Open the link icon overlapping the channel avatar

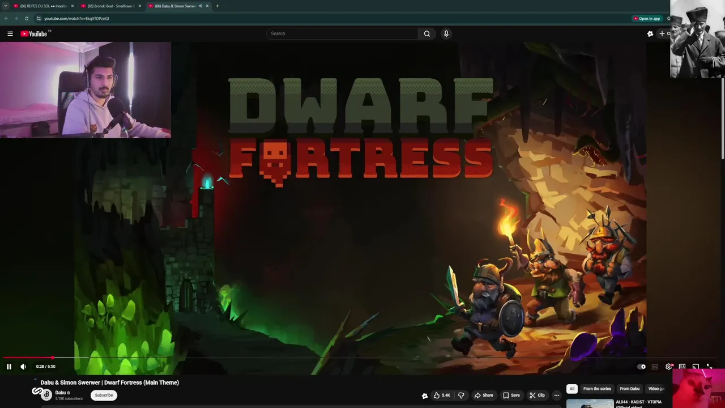[x=37, y=391]
